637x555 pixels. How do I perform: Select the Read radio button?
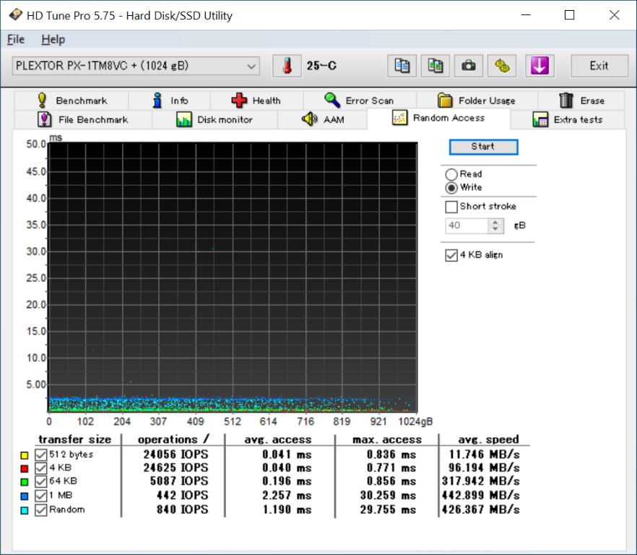(x=451, y=174)
